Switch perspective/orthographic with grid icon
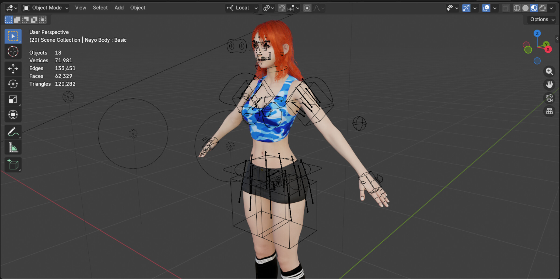 click(549, 111)
